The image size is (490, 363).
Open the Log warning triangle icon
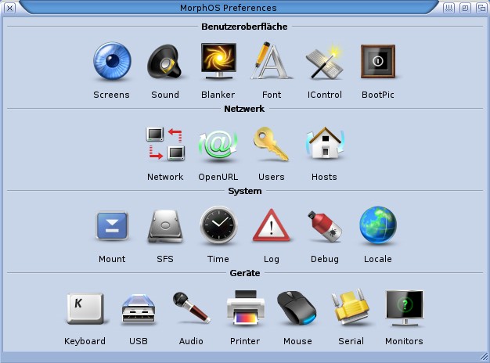[x=272, y=225]
